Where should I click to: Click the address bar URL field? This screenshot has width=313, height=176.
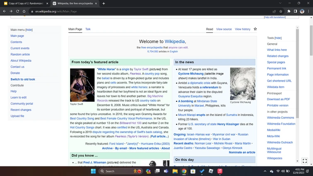[150, 11]
